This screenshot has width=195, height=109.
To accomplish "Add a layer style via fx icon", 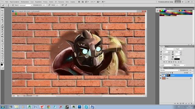I will (x=178, y=104).
